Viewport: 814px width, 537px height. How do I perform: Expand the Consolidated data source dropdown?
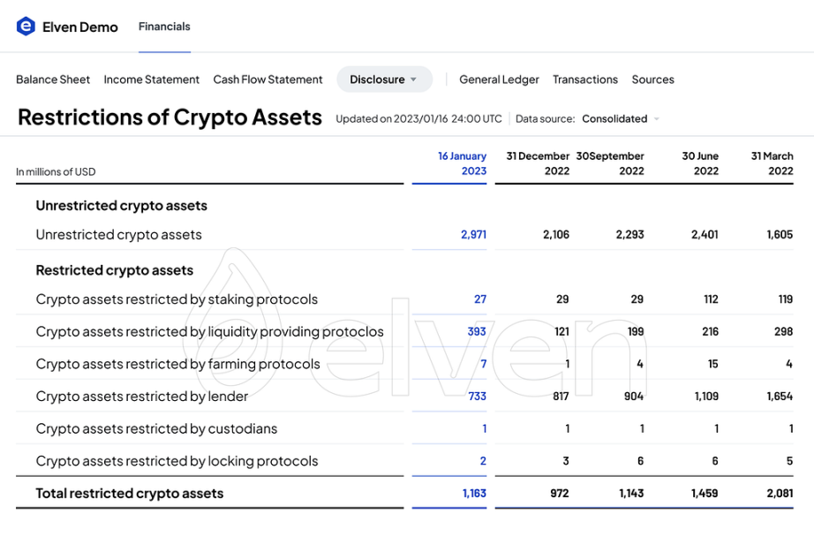tap(621, 118)
